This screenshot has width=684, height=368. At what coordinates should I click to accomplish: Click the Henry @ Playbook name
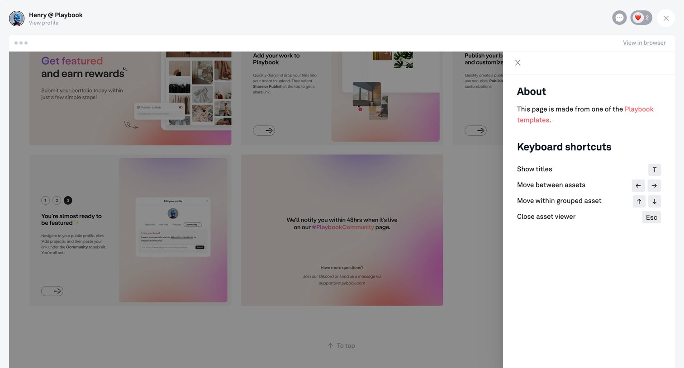coord(56,15)
